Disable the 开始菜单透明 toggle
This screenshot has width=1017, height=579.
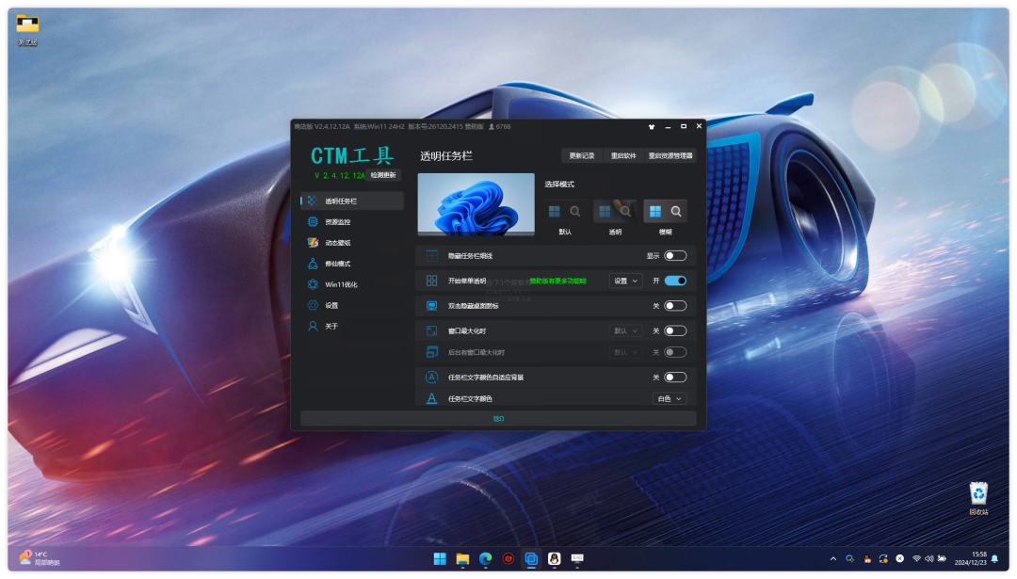(674, 280)
